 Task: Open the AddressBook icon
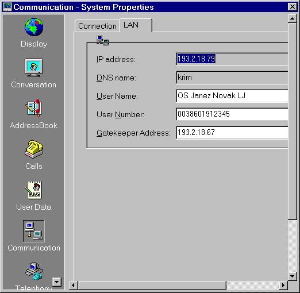[x=34, y=108]
